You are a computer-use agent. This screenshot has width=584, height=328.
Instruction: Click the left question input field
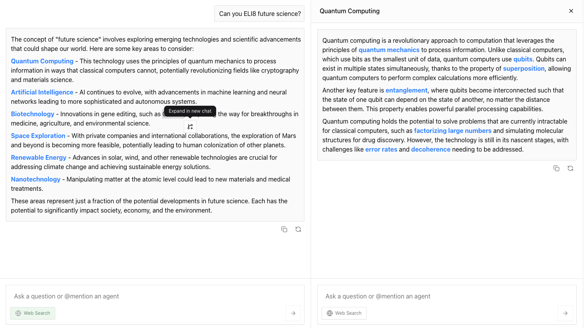click(x=117, y=296)
